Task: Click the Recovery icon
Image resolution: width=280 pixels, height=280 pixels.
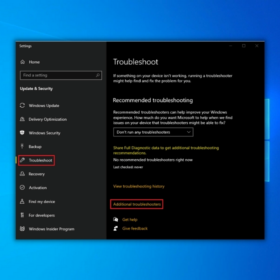Action: point(22,174)
